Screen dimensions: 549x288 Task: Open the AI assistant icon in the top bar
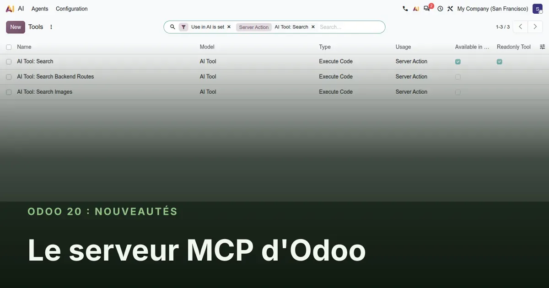tap(416, 9)
